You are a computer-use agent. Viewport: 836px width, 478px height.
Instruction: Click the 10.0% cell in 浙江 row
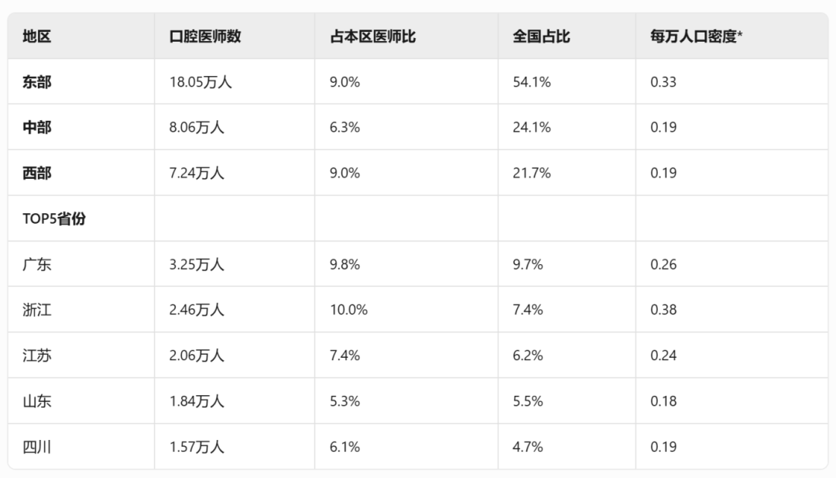coord(348,310)
